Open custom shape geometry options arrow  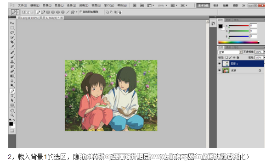77,12
